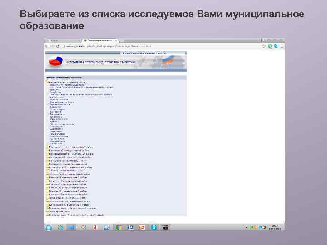Open the Chrome hamburger menu
327x245 pixels.
click(282, 46)
